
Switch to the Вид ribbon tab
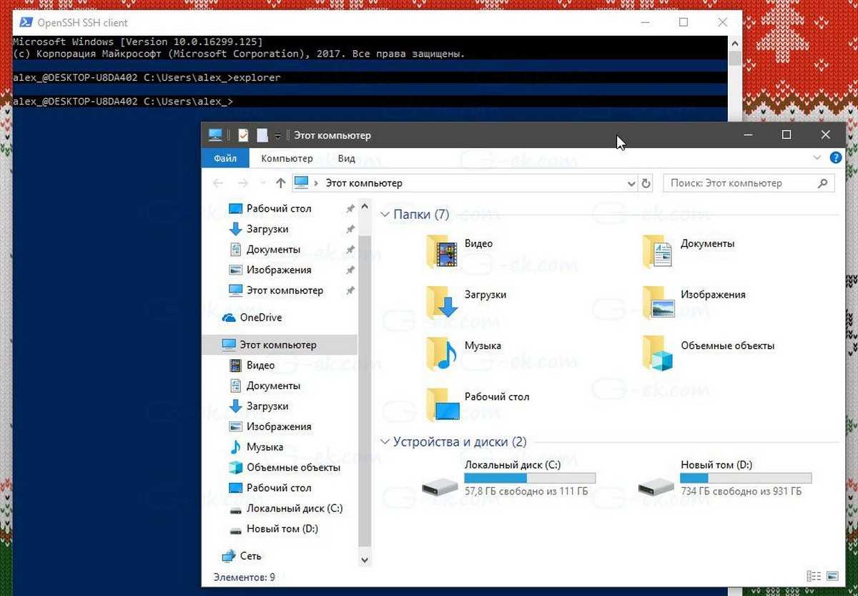tap(346, 158)
